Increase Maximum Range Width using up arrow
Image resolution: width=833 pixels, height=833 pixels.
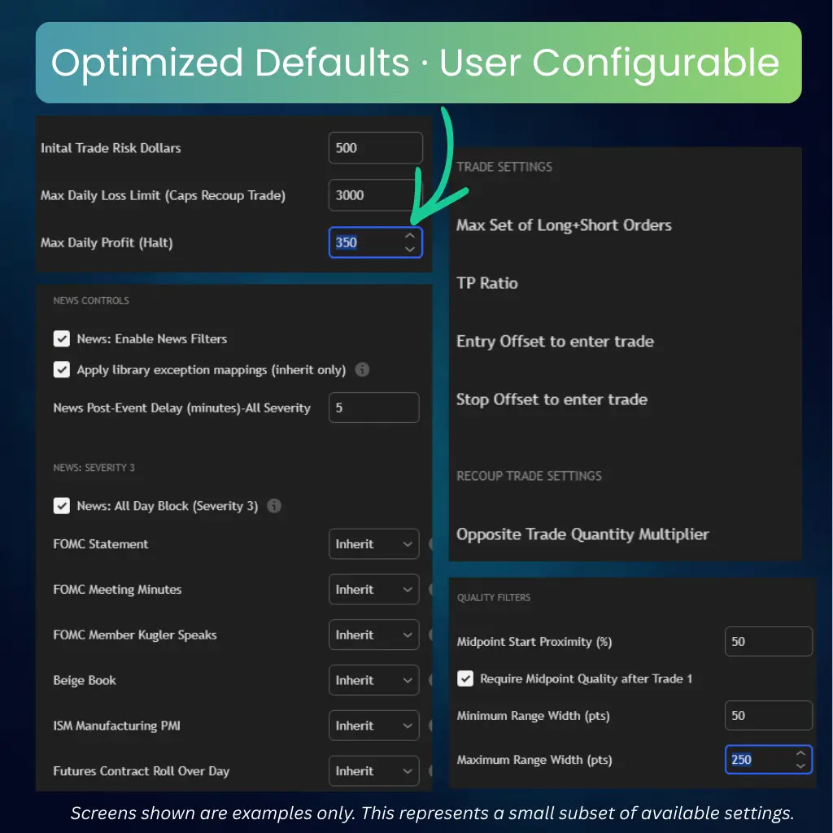[x=800, y=753]
